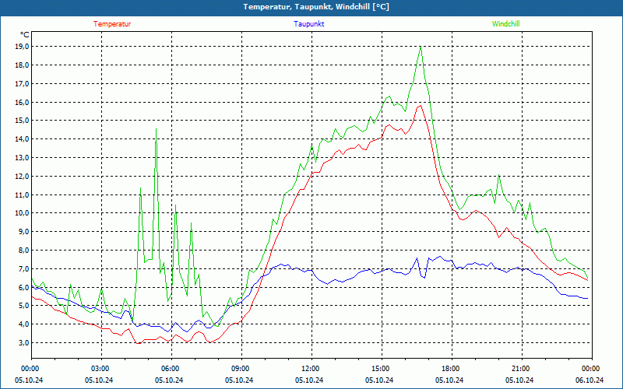Image resolution: width=623 pixels, height=389 pixels.
Task: Click the °C unit label on the y-axis
Action: tap(24, 34)
